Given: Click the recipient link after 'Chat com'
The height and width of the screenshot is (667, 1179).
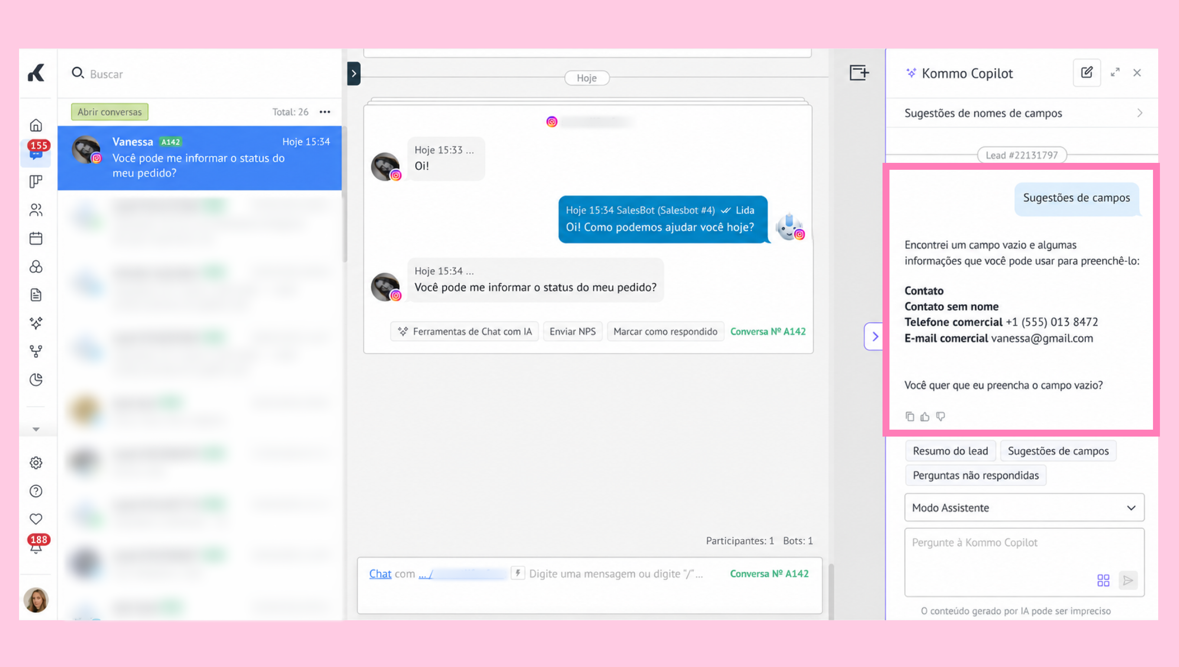Looking at the screenshot, I should (x=462, y=573).
